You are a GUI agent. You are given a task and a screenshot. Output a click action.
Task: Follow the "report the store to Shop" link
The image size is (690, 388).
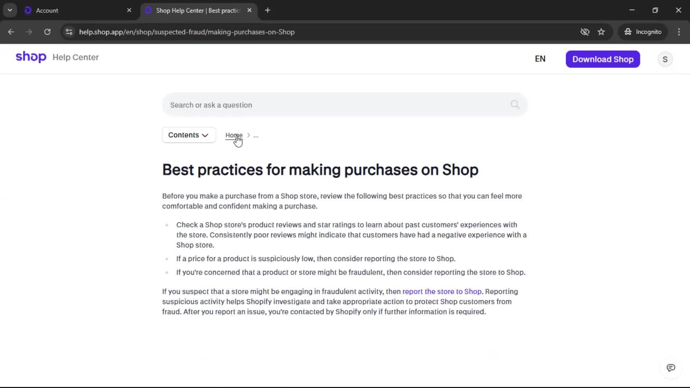[x=442, y=292]
